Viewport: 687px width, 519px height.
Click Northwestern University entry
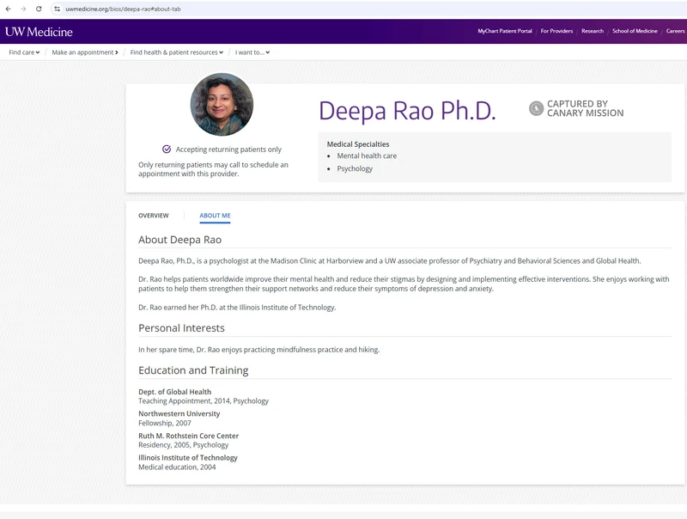(179, 414)
